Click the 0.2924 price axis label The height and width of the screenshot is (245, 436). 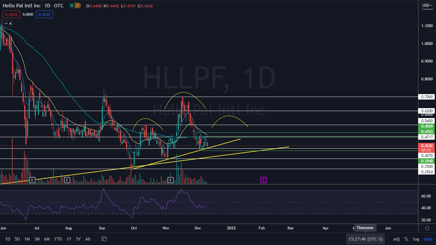tap(427, 172)
